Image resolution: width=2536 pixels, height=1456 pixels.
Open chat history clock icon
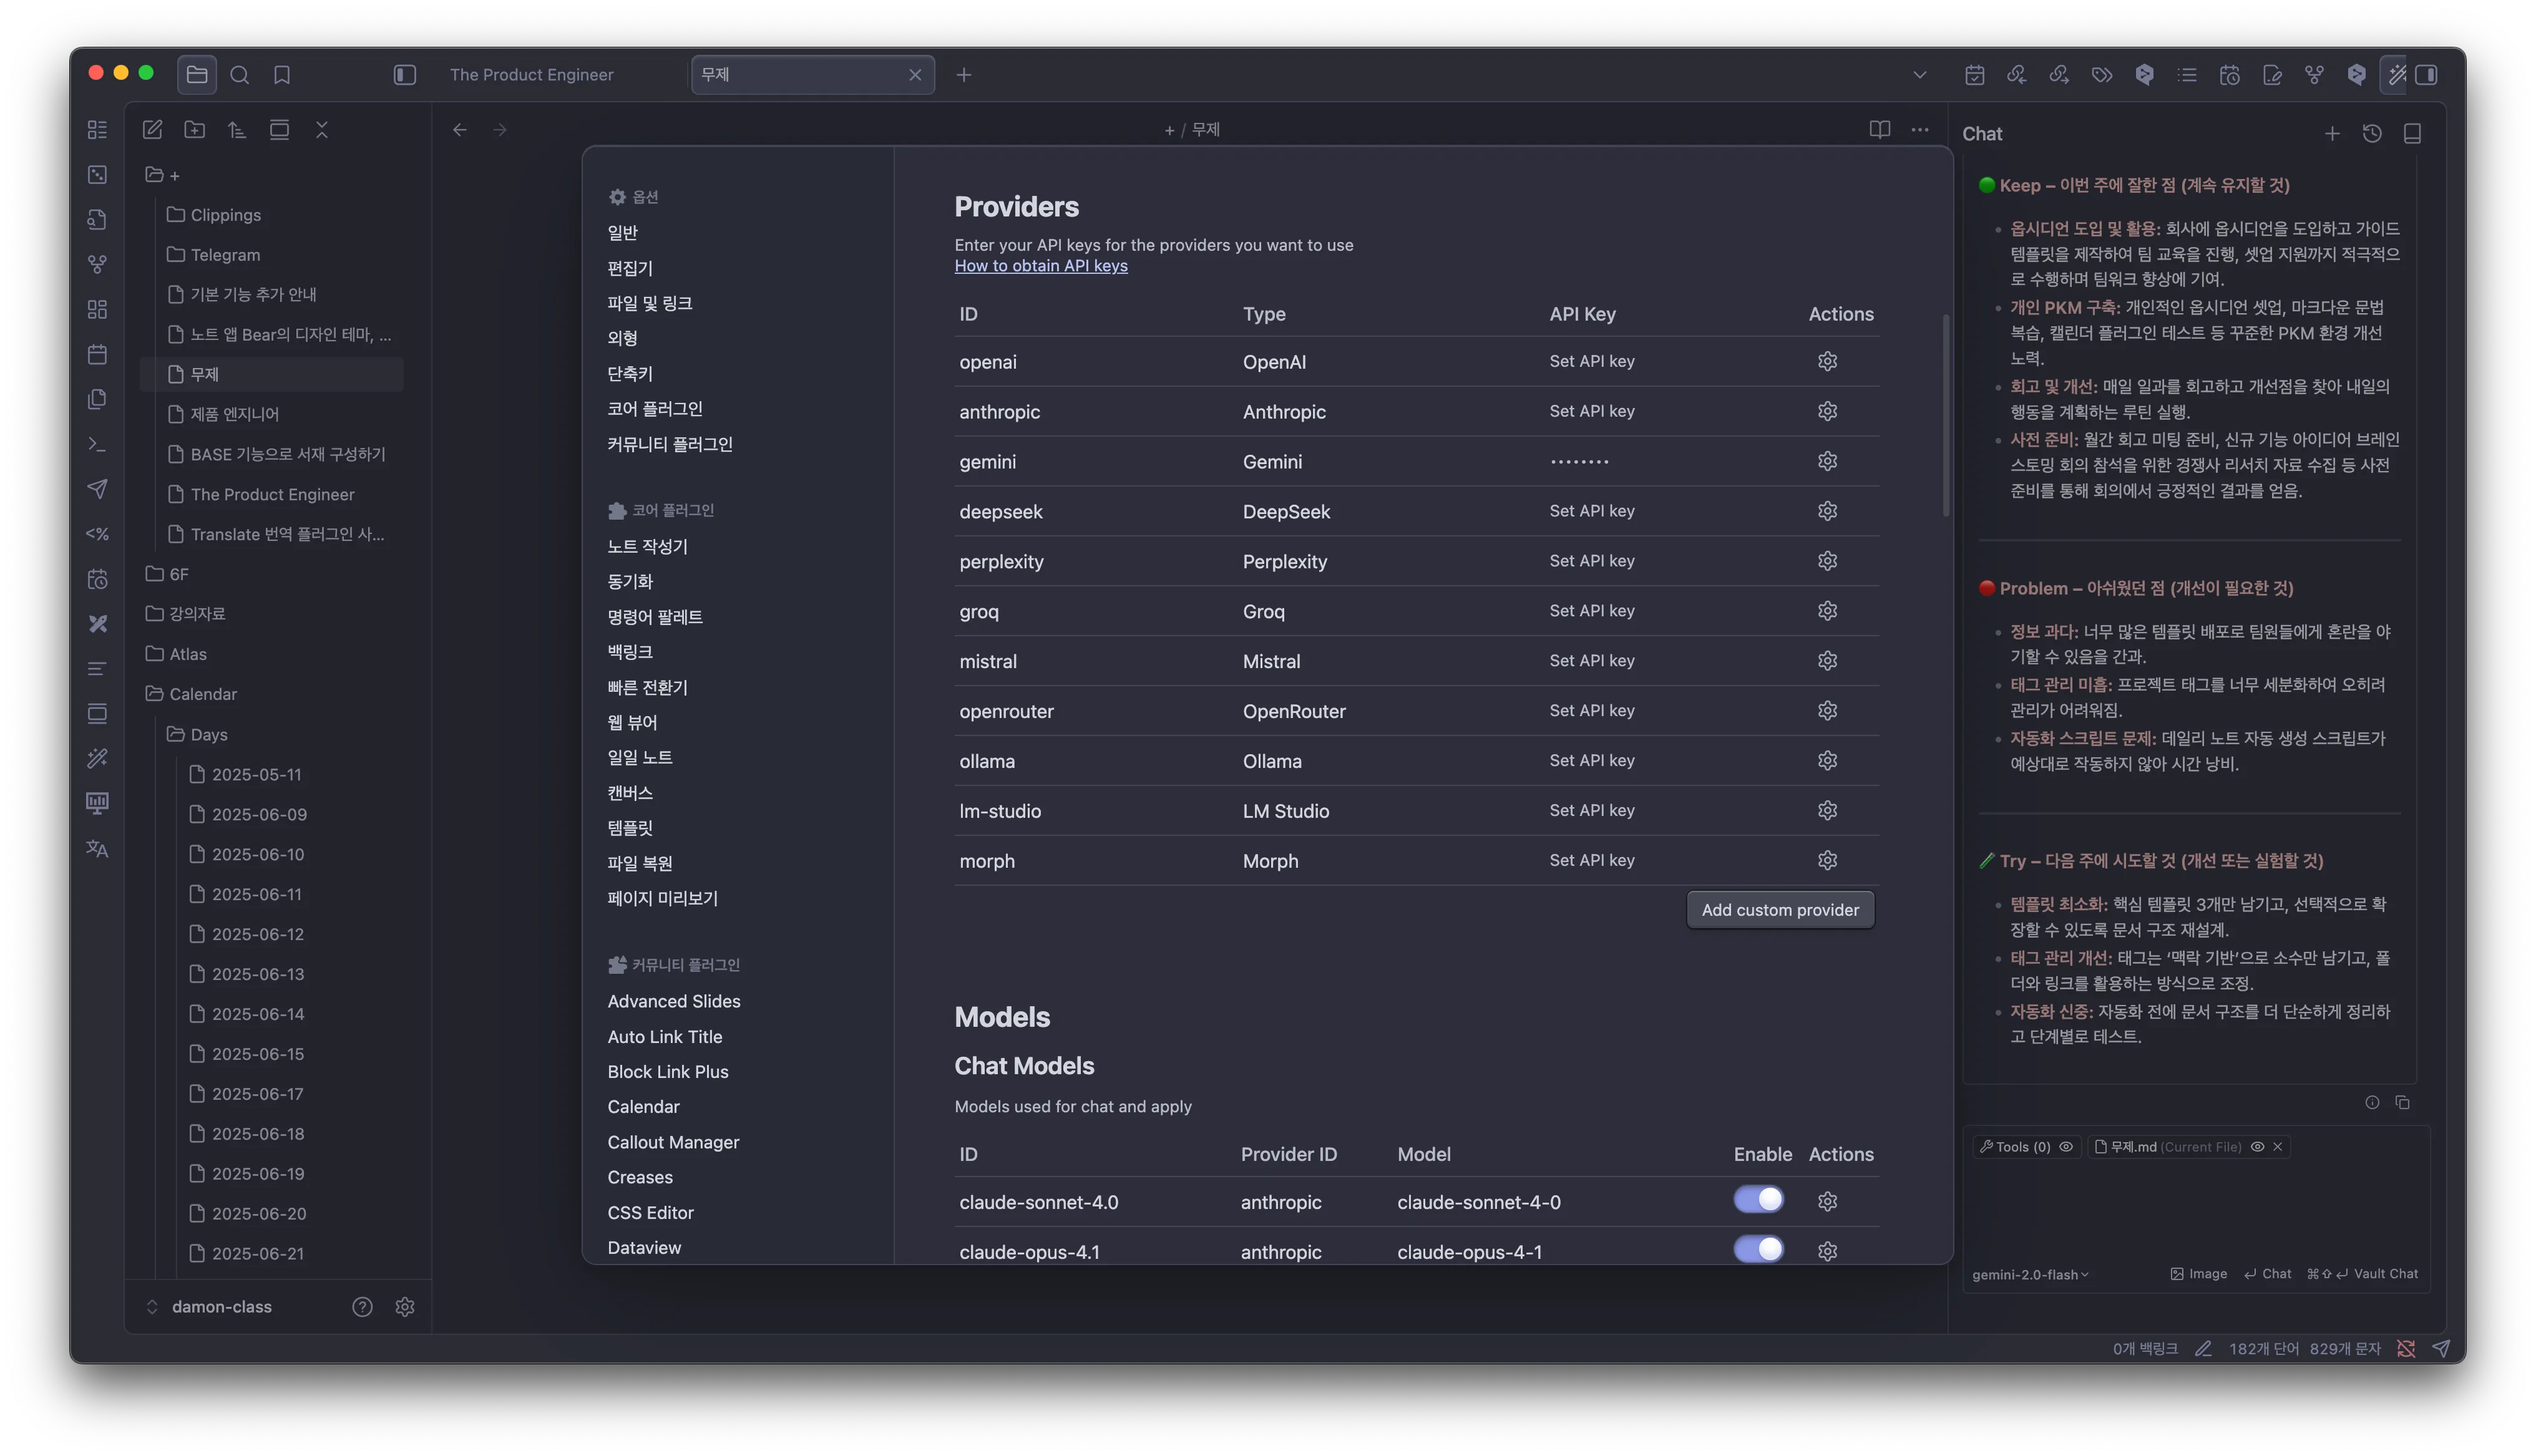[x=2372, y=134]
